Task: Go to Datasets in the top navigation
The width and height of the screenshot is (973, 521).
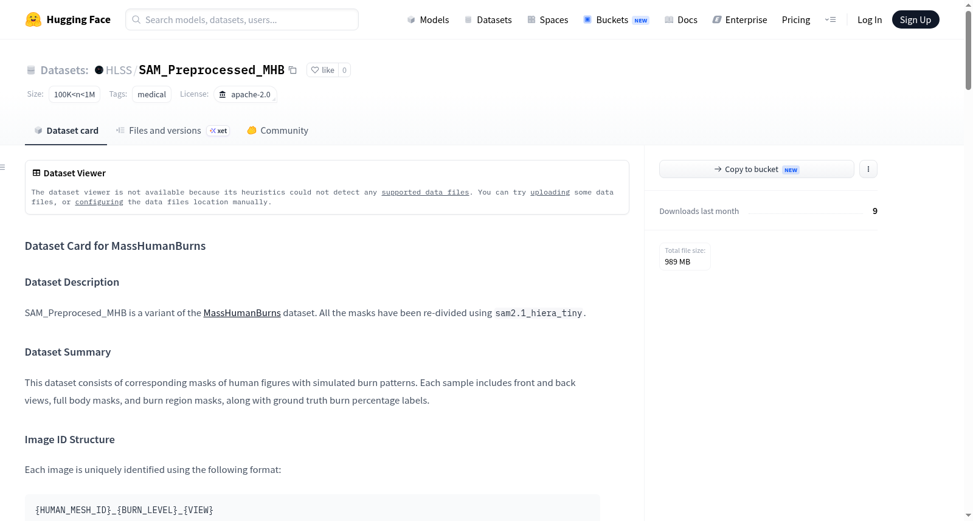Action: (488, 19)
